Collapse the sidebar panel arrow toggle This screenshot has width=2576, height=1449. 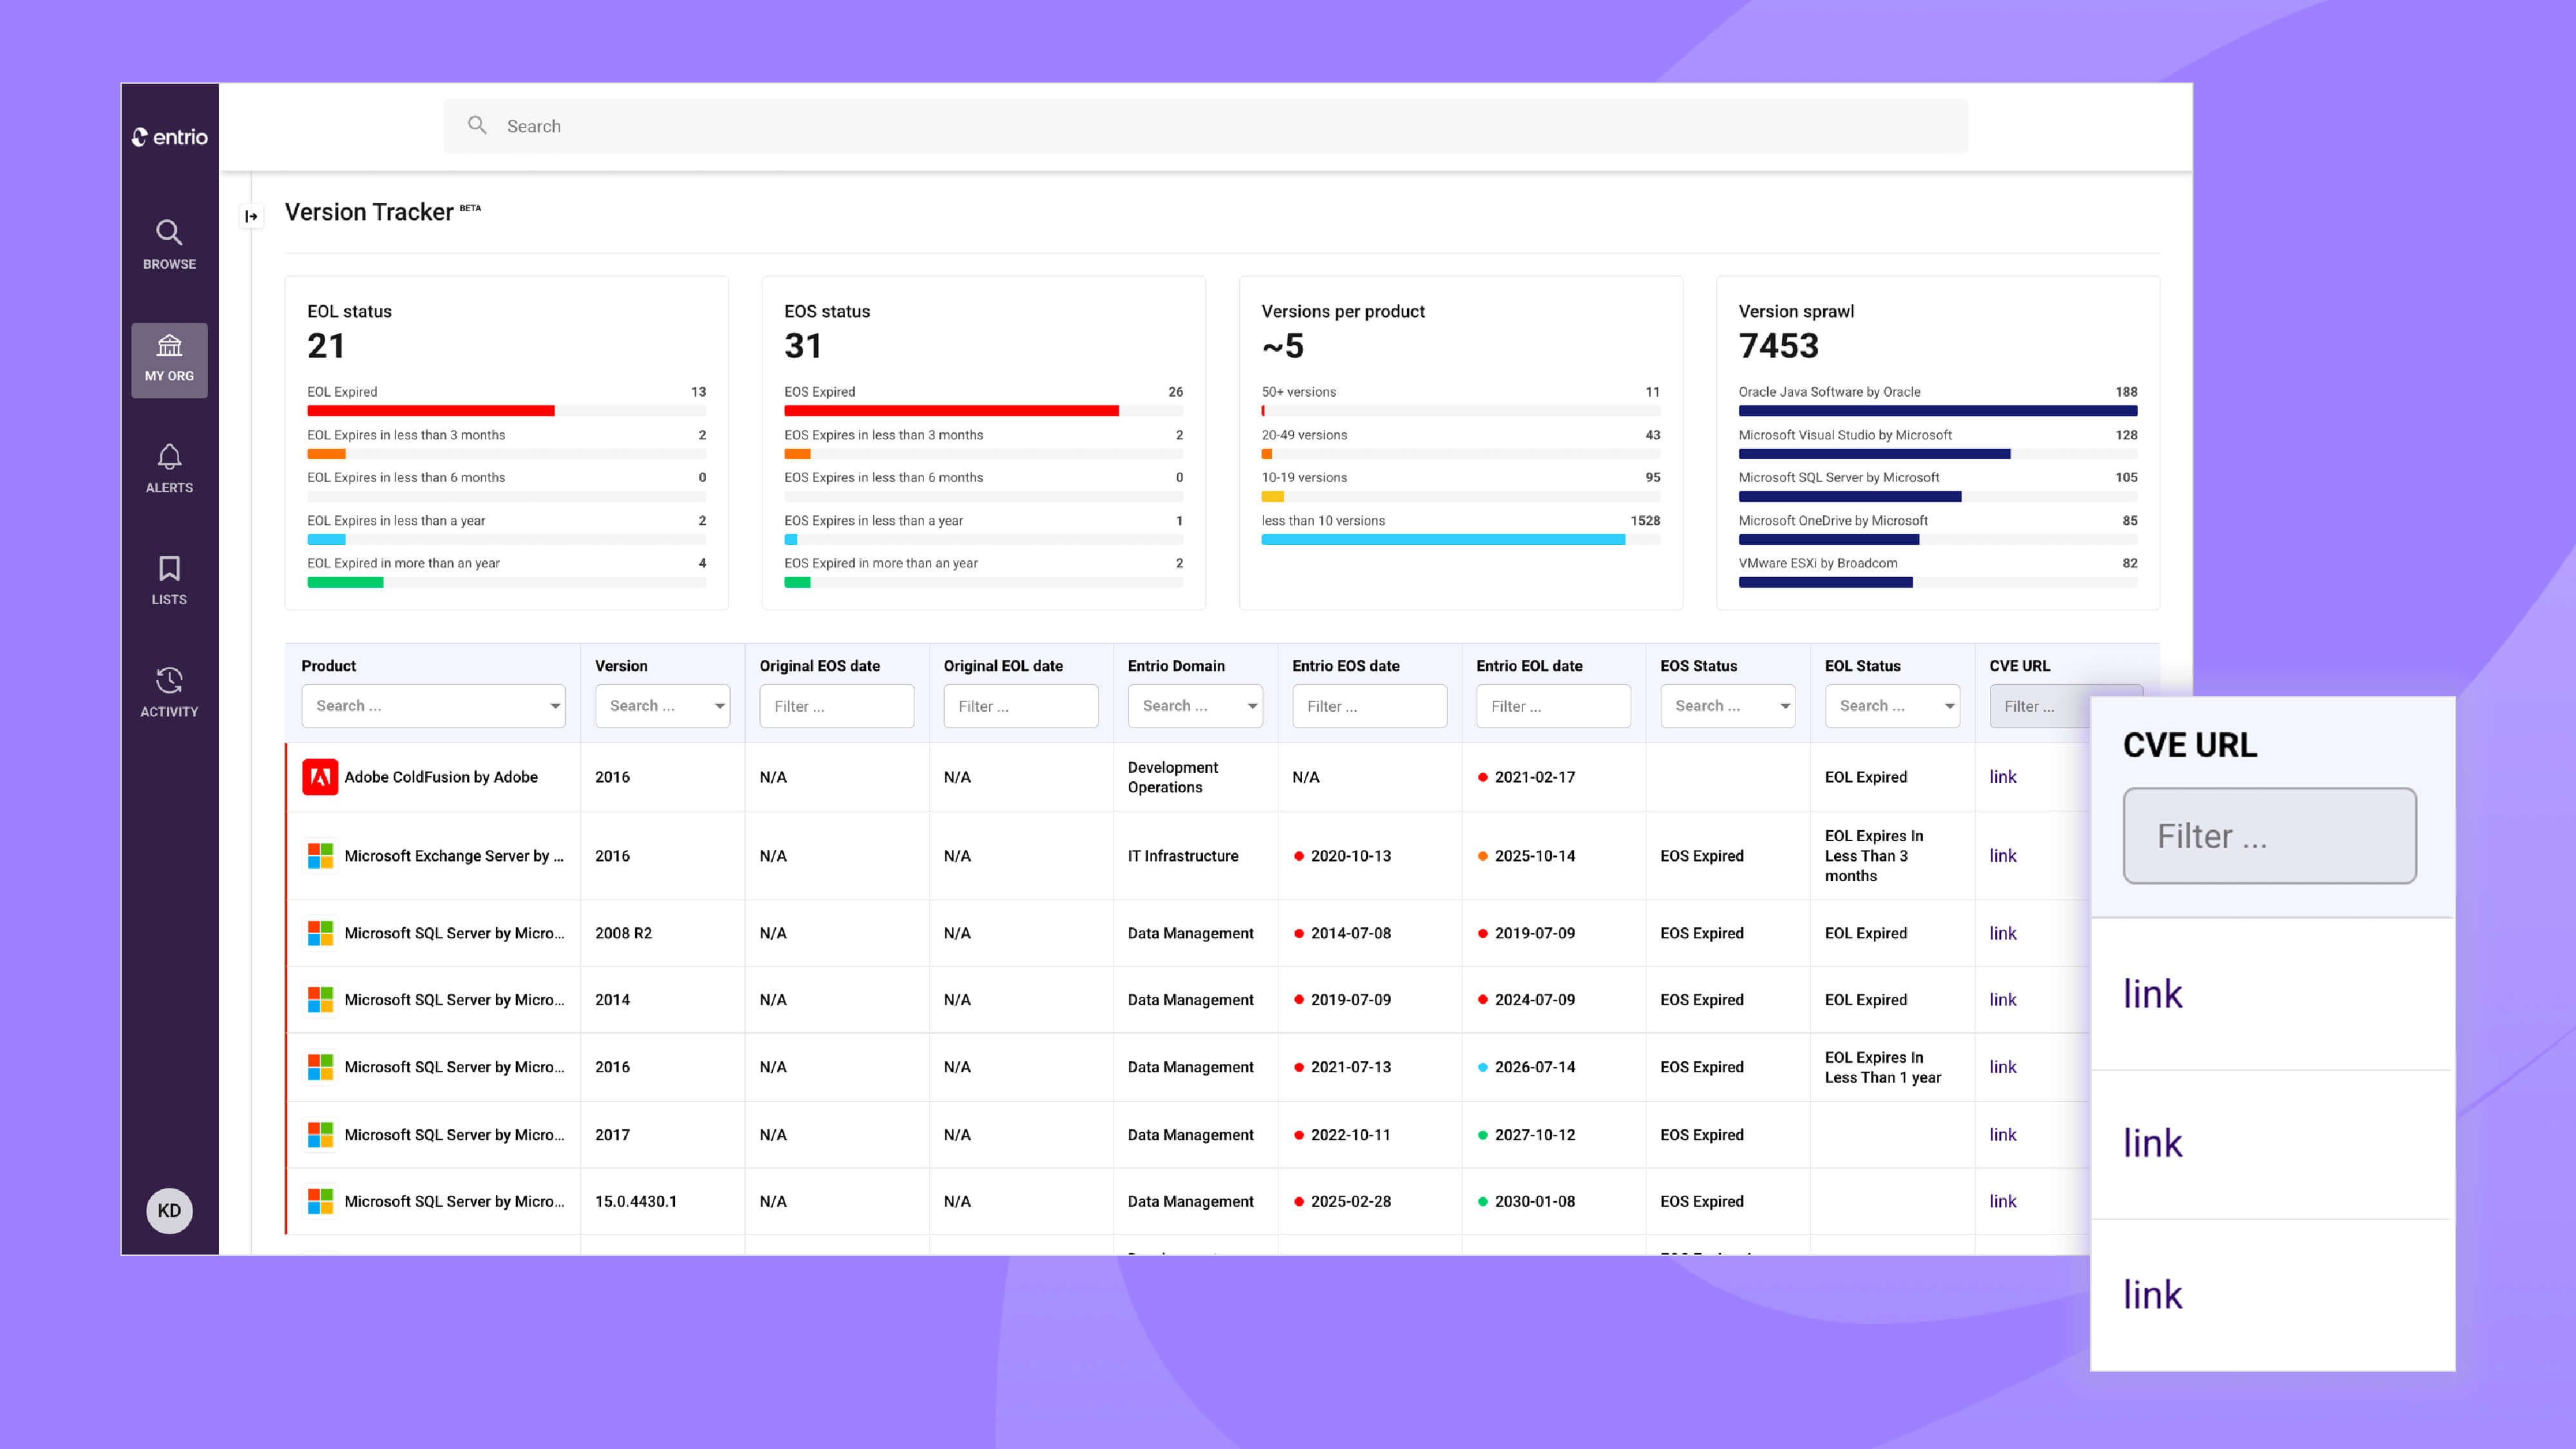(x=251, y=216)
